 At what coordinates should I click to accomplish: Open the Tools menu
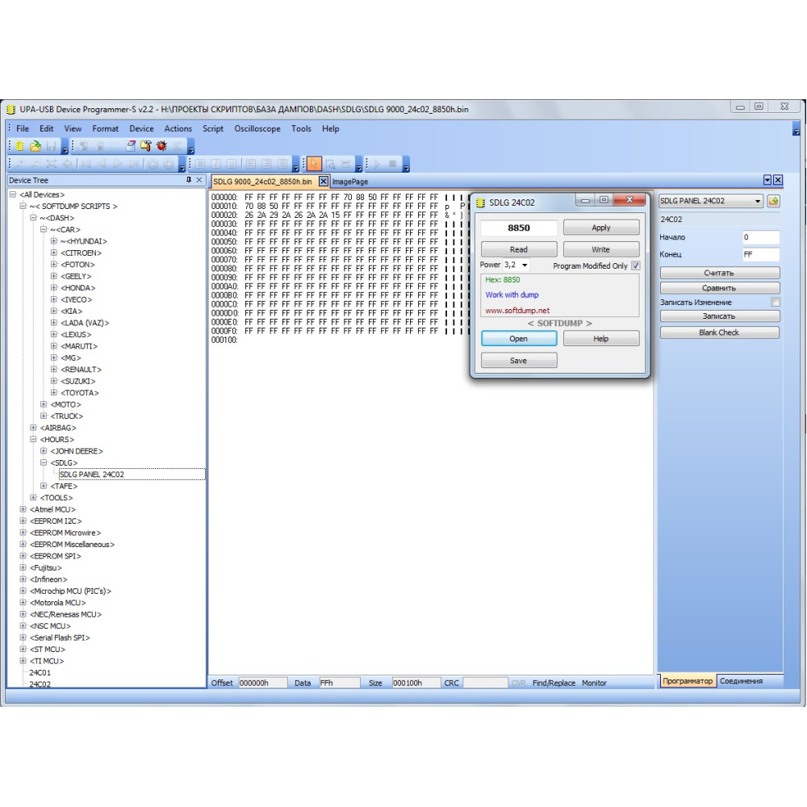301,128
